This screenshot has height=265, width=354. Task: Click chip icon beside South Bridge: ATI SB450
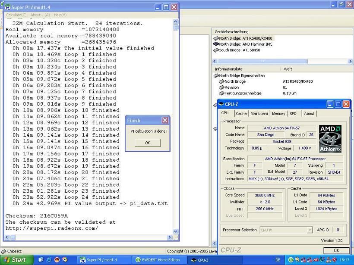(216, 50)
